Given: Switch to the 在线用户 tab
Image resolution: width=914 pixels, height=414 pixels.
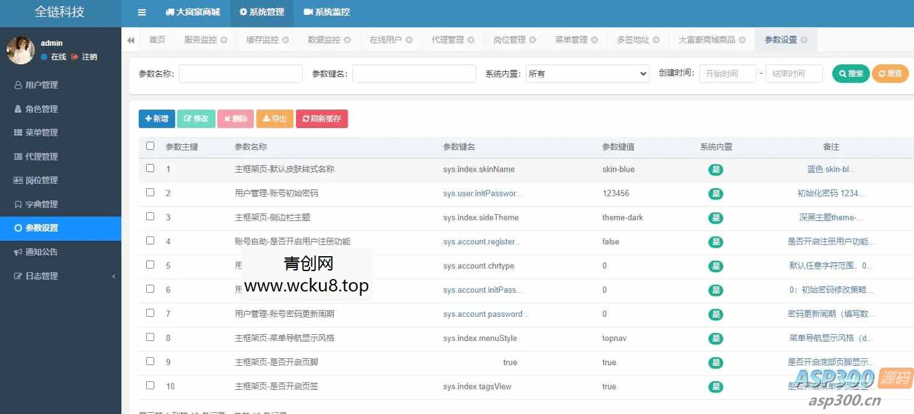Looking at the screenshot, I should tap(386, 39).
